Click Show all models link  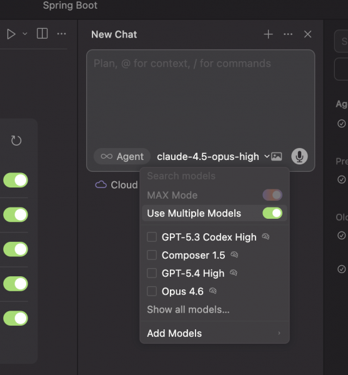tap(188, 309)
